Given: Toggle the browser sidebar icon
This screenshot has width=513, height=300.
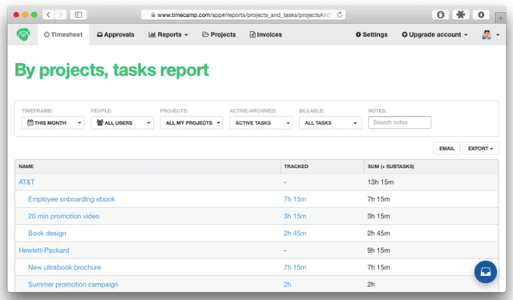Looking at the screenshot, I should click(x=79, y=14).
